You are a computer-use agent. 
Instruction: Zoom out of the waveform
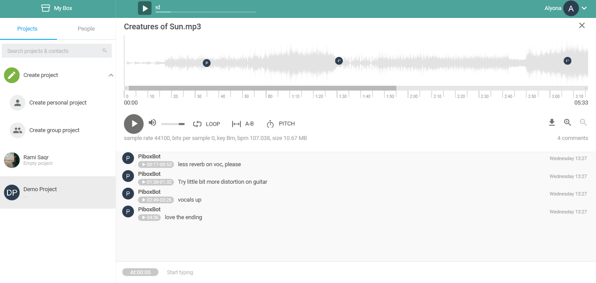coord(583,122)
